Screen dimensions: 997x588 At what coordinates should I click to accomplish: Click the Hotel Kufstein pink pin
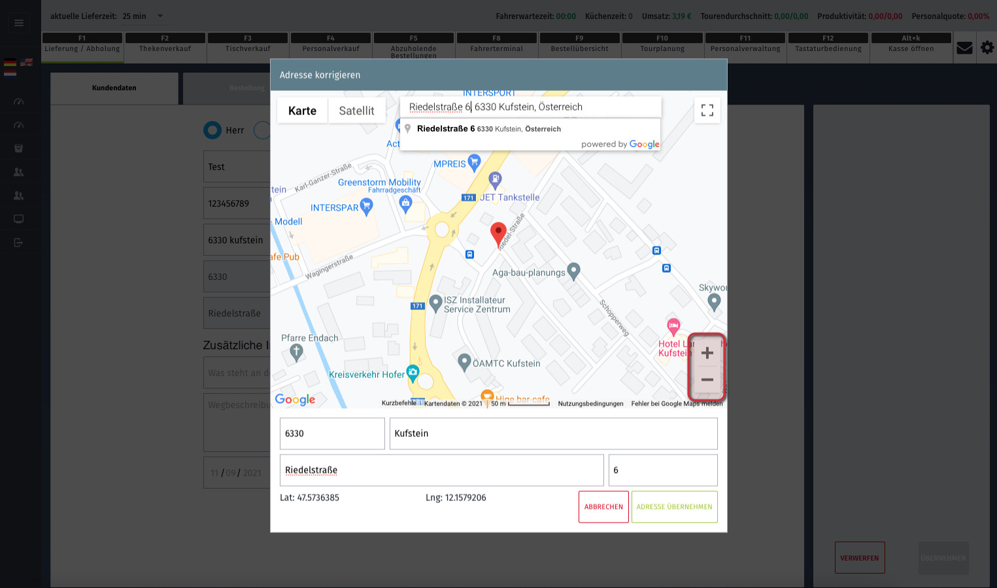click(673, 326)
